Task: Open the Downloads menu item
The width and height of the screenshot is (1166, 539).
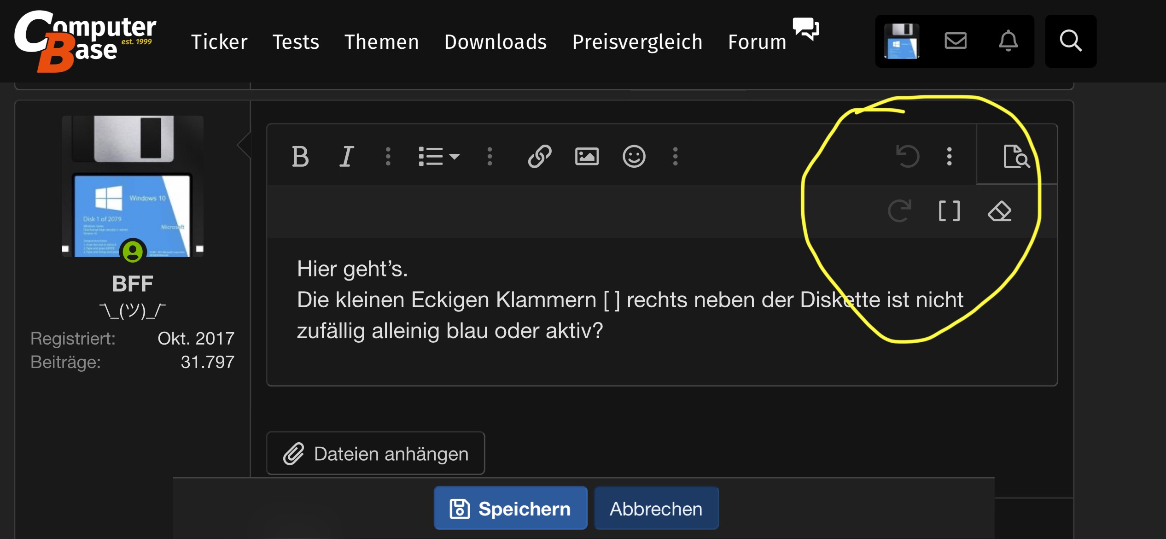Action: 496,42
